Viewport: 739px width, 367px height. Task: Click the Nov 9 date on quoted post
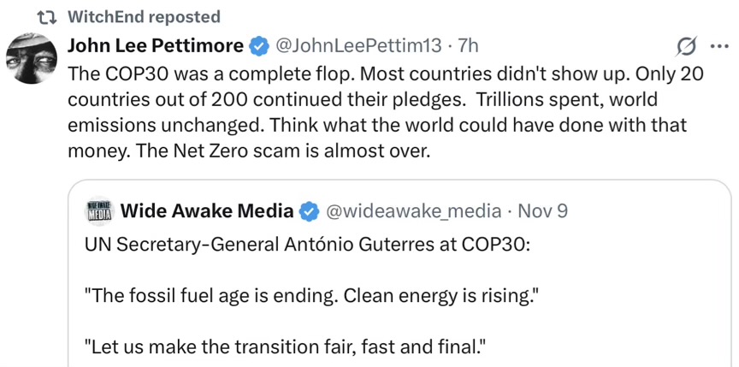coord(543,210)
